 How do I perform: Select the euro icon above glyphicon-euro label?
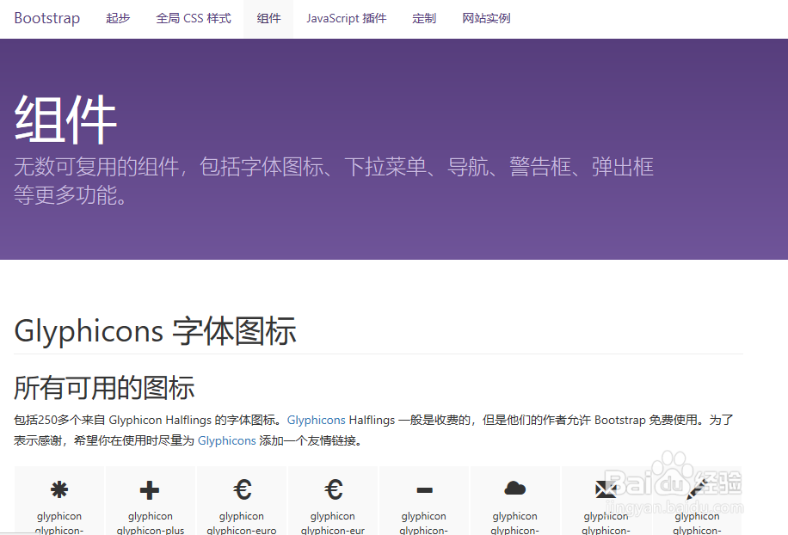[x=243, y=489]
